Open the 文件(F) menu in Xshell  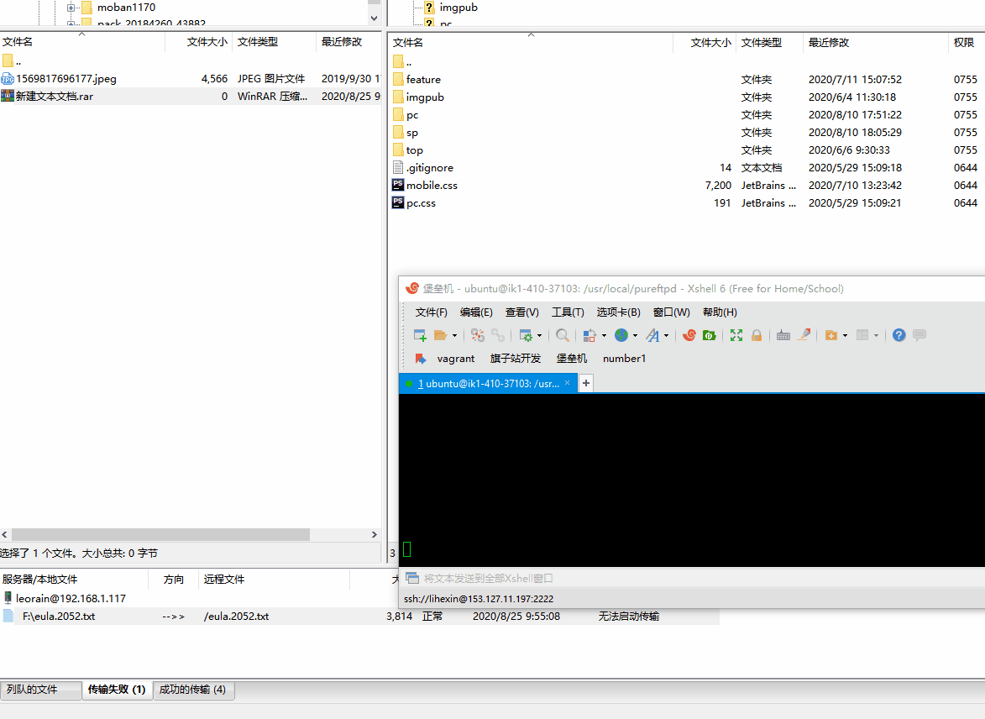431,312
